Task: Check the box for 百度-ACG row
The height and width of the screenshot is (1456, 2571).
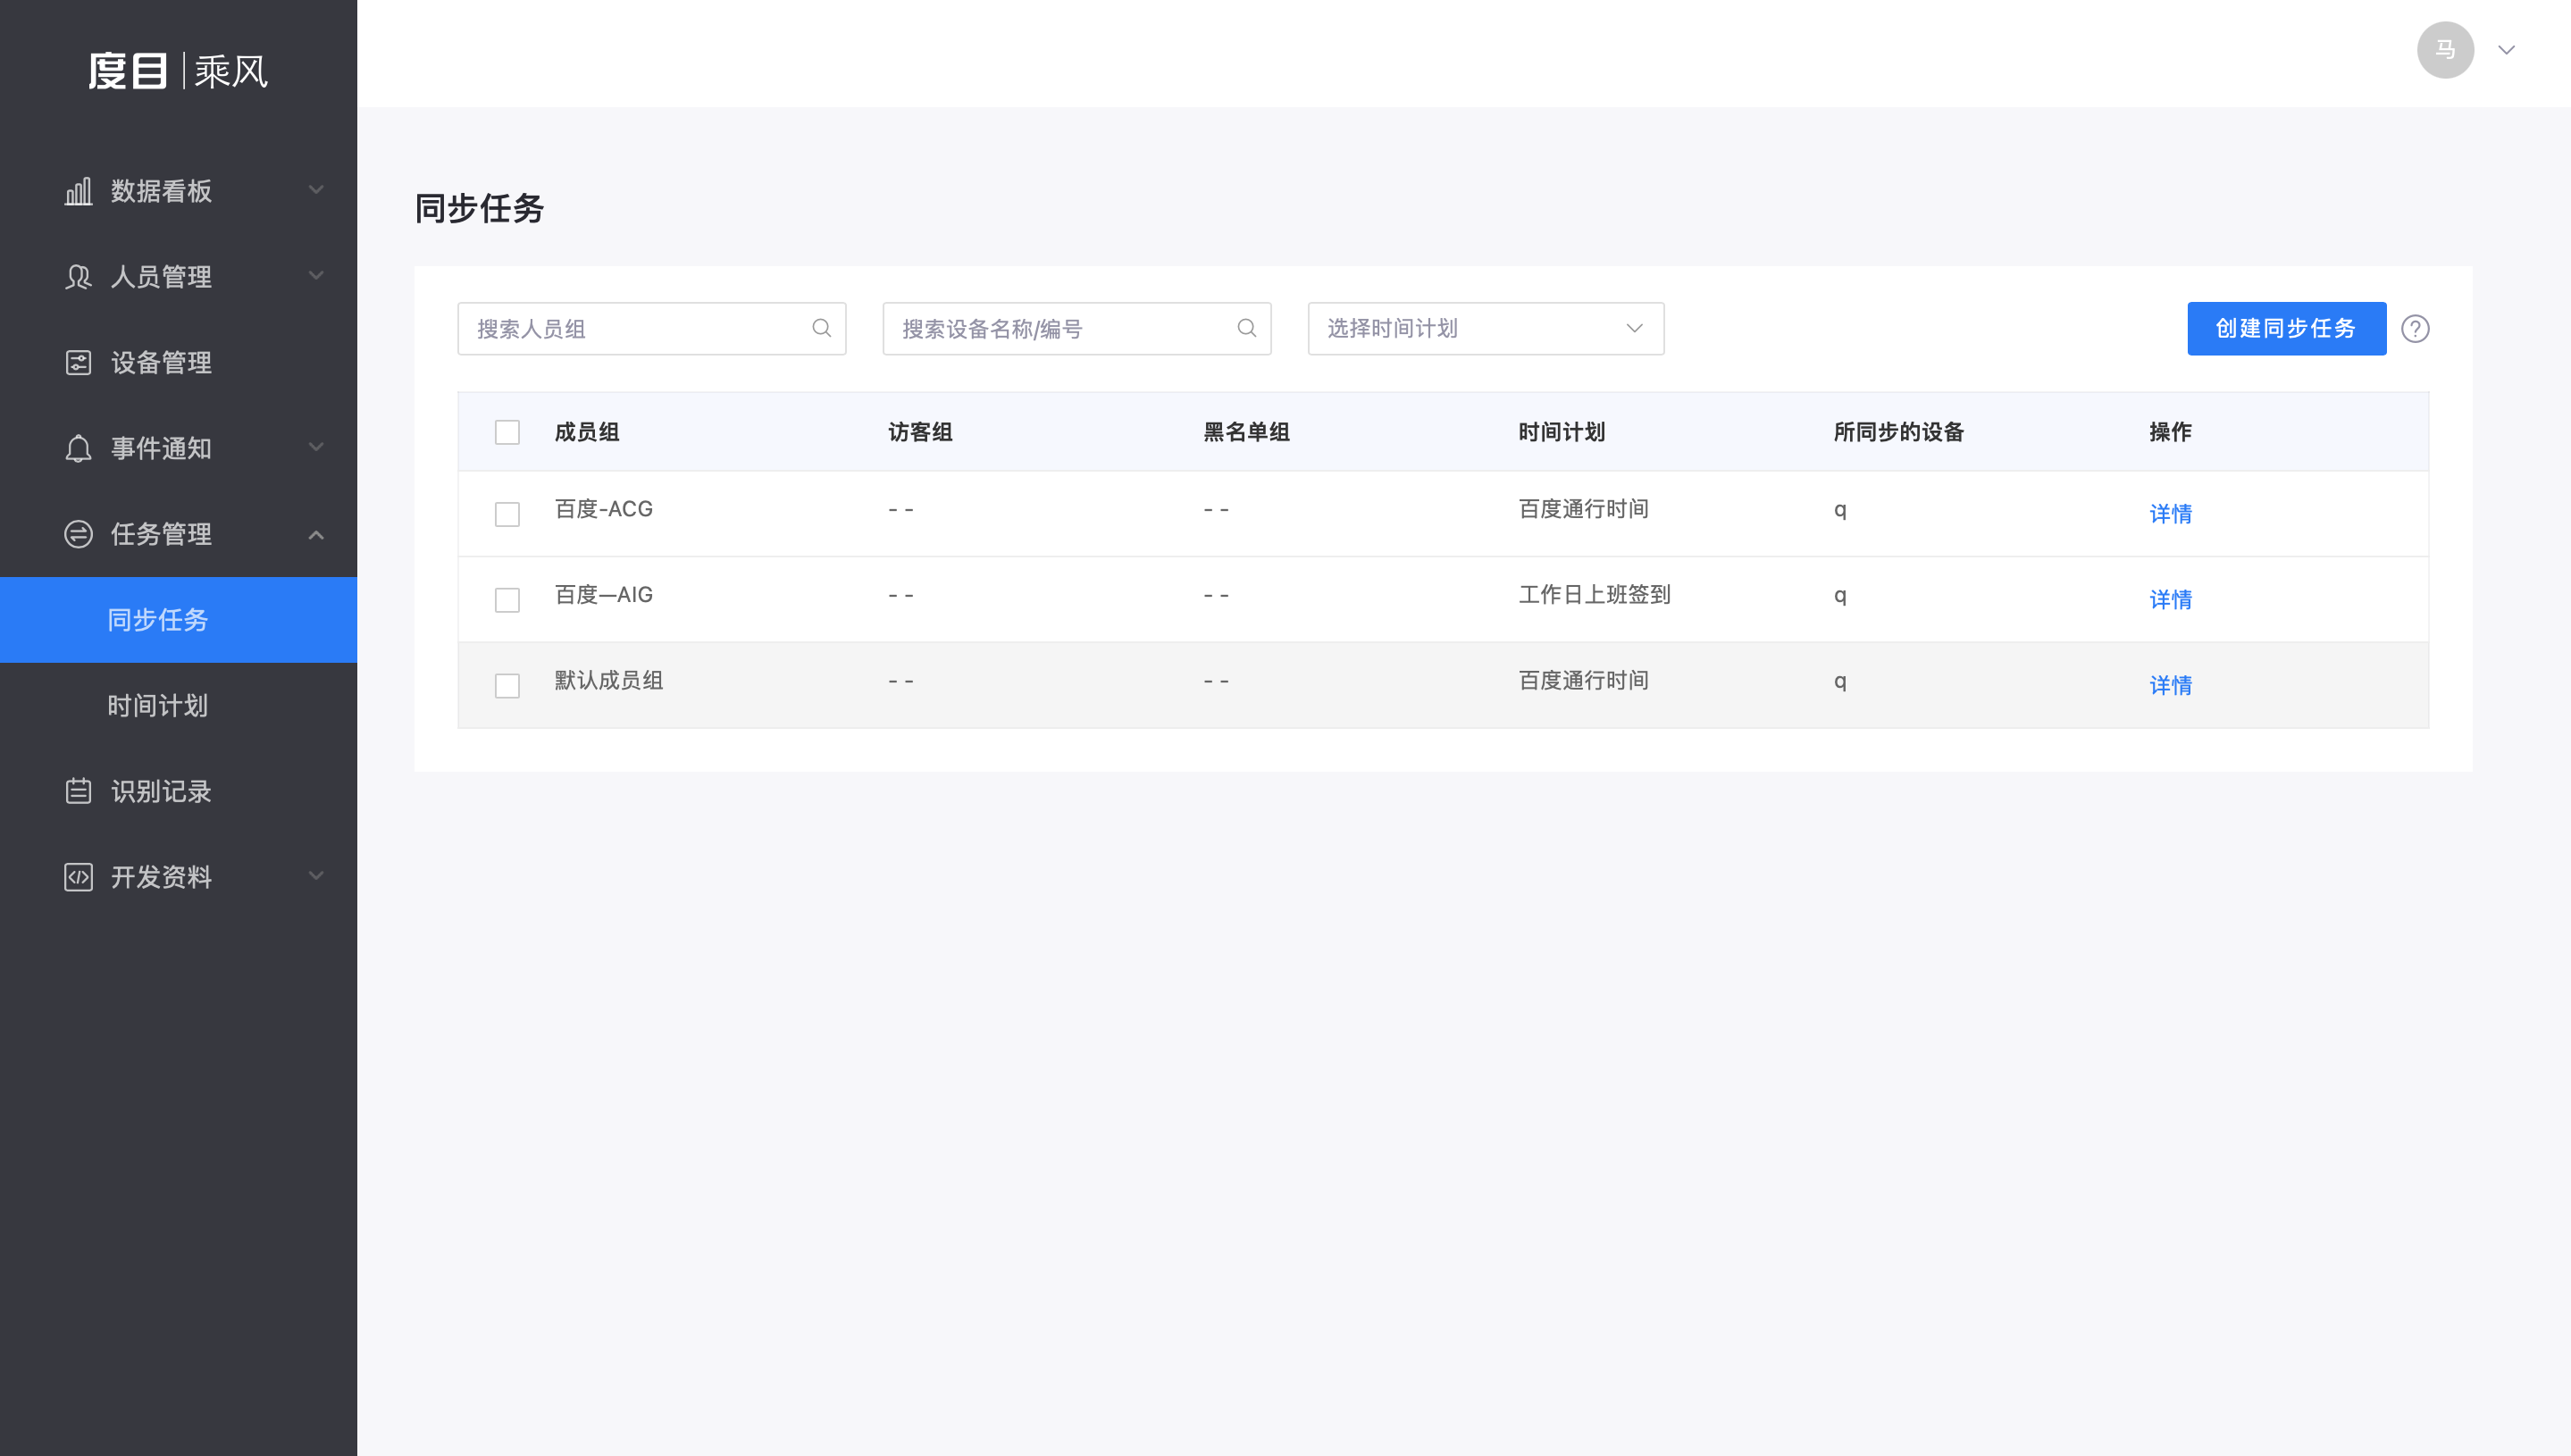Action: tap(507, 514)
